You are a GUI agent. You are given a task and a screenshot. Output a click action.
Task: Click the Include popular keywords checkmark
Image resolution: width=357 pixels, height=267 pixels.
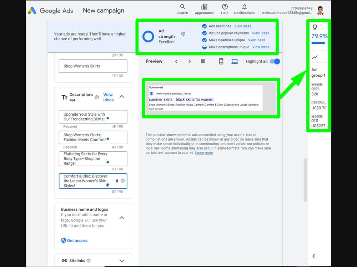pyautogui.click(x=205, y=33)
